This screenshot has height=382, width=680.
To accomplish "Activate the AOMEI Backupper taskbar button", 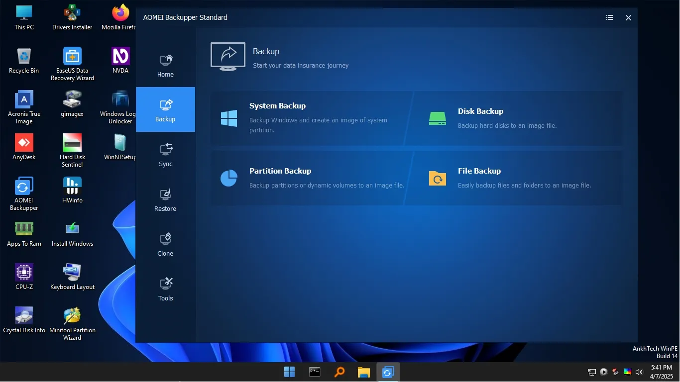I will point(388,372).
